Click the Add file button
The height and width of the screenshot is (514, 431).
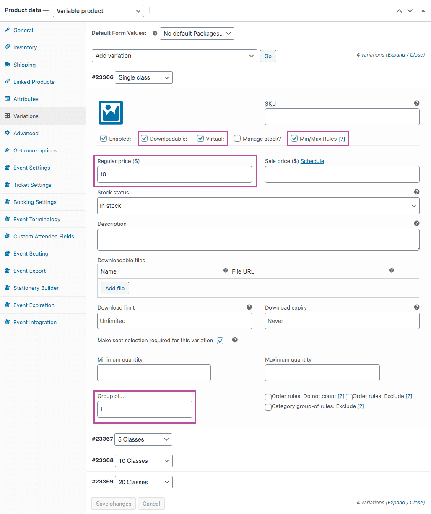pyautogui.click(x=115, y=288)
